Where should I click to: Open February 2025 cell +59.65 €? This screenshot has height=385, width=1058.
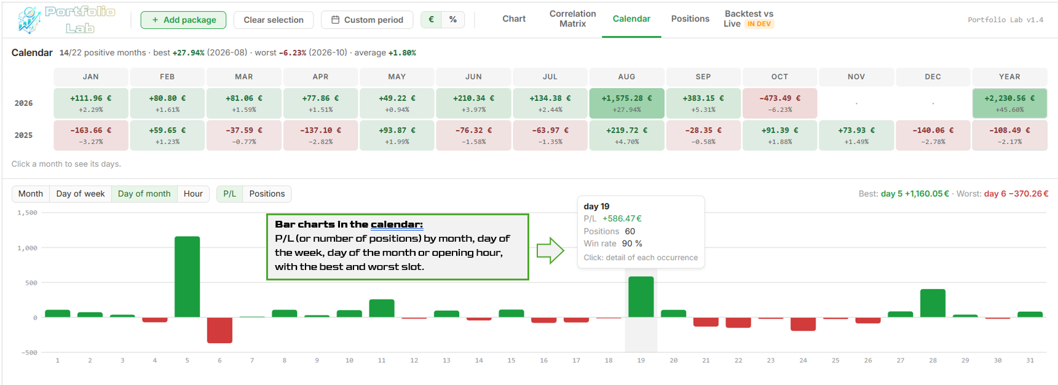pos(167,135)
